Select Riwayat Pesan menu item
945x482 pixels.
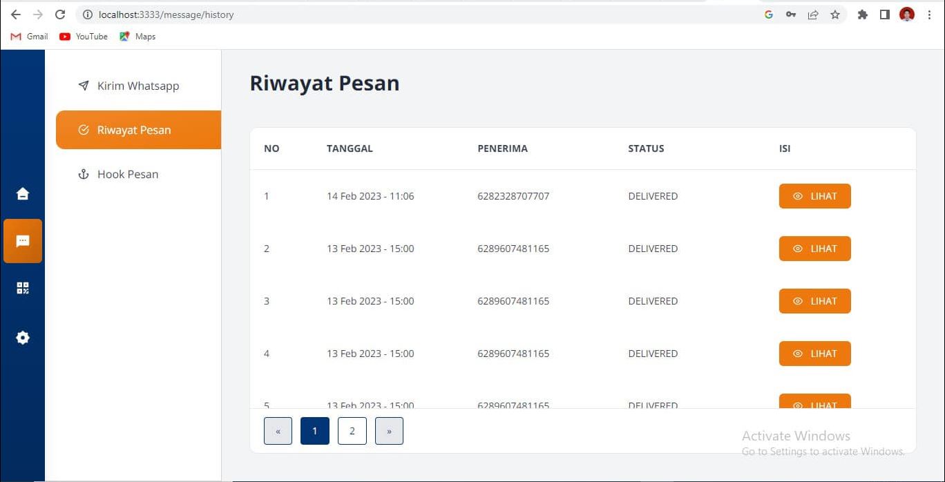pos(133,130)
